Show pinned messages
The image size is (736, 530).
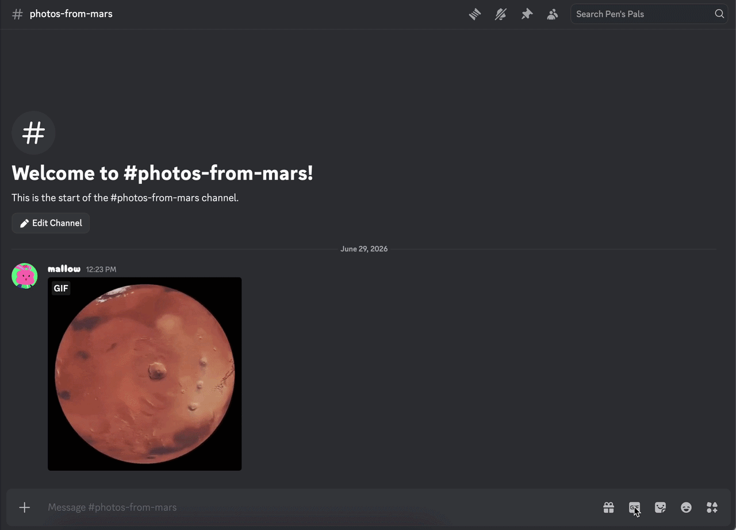click(527, 14)
